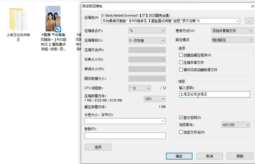Viewport: 255px width, 164px height.
Task: Click the 参数 parameters input field
Action: (125, 136)
